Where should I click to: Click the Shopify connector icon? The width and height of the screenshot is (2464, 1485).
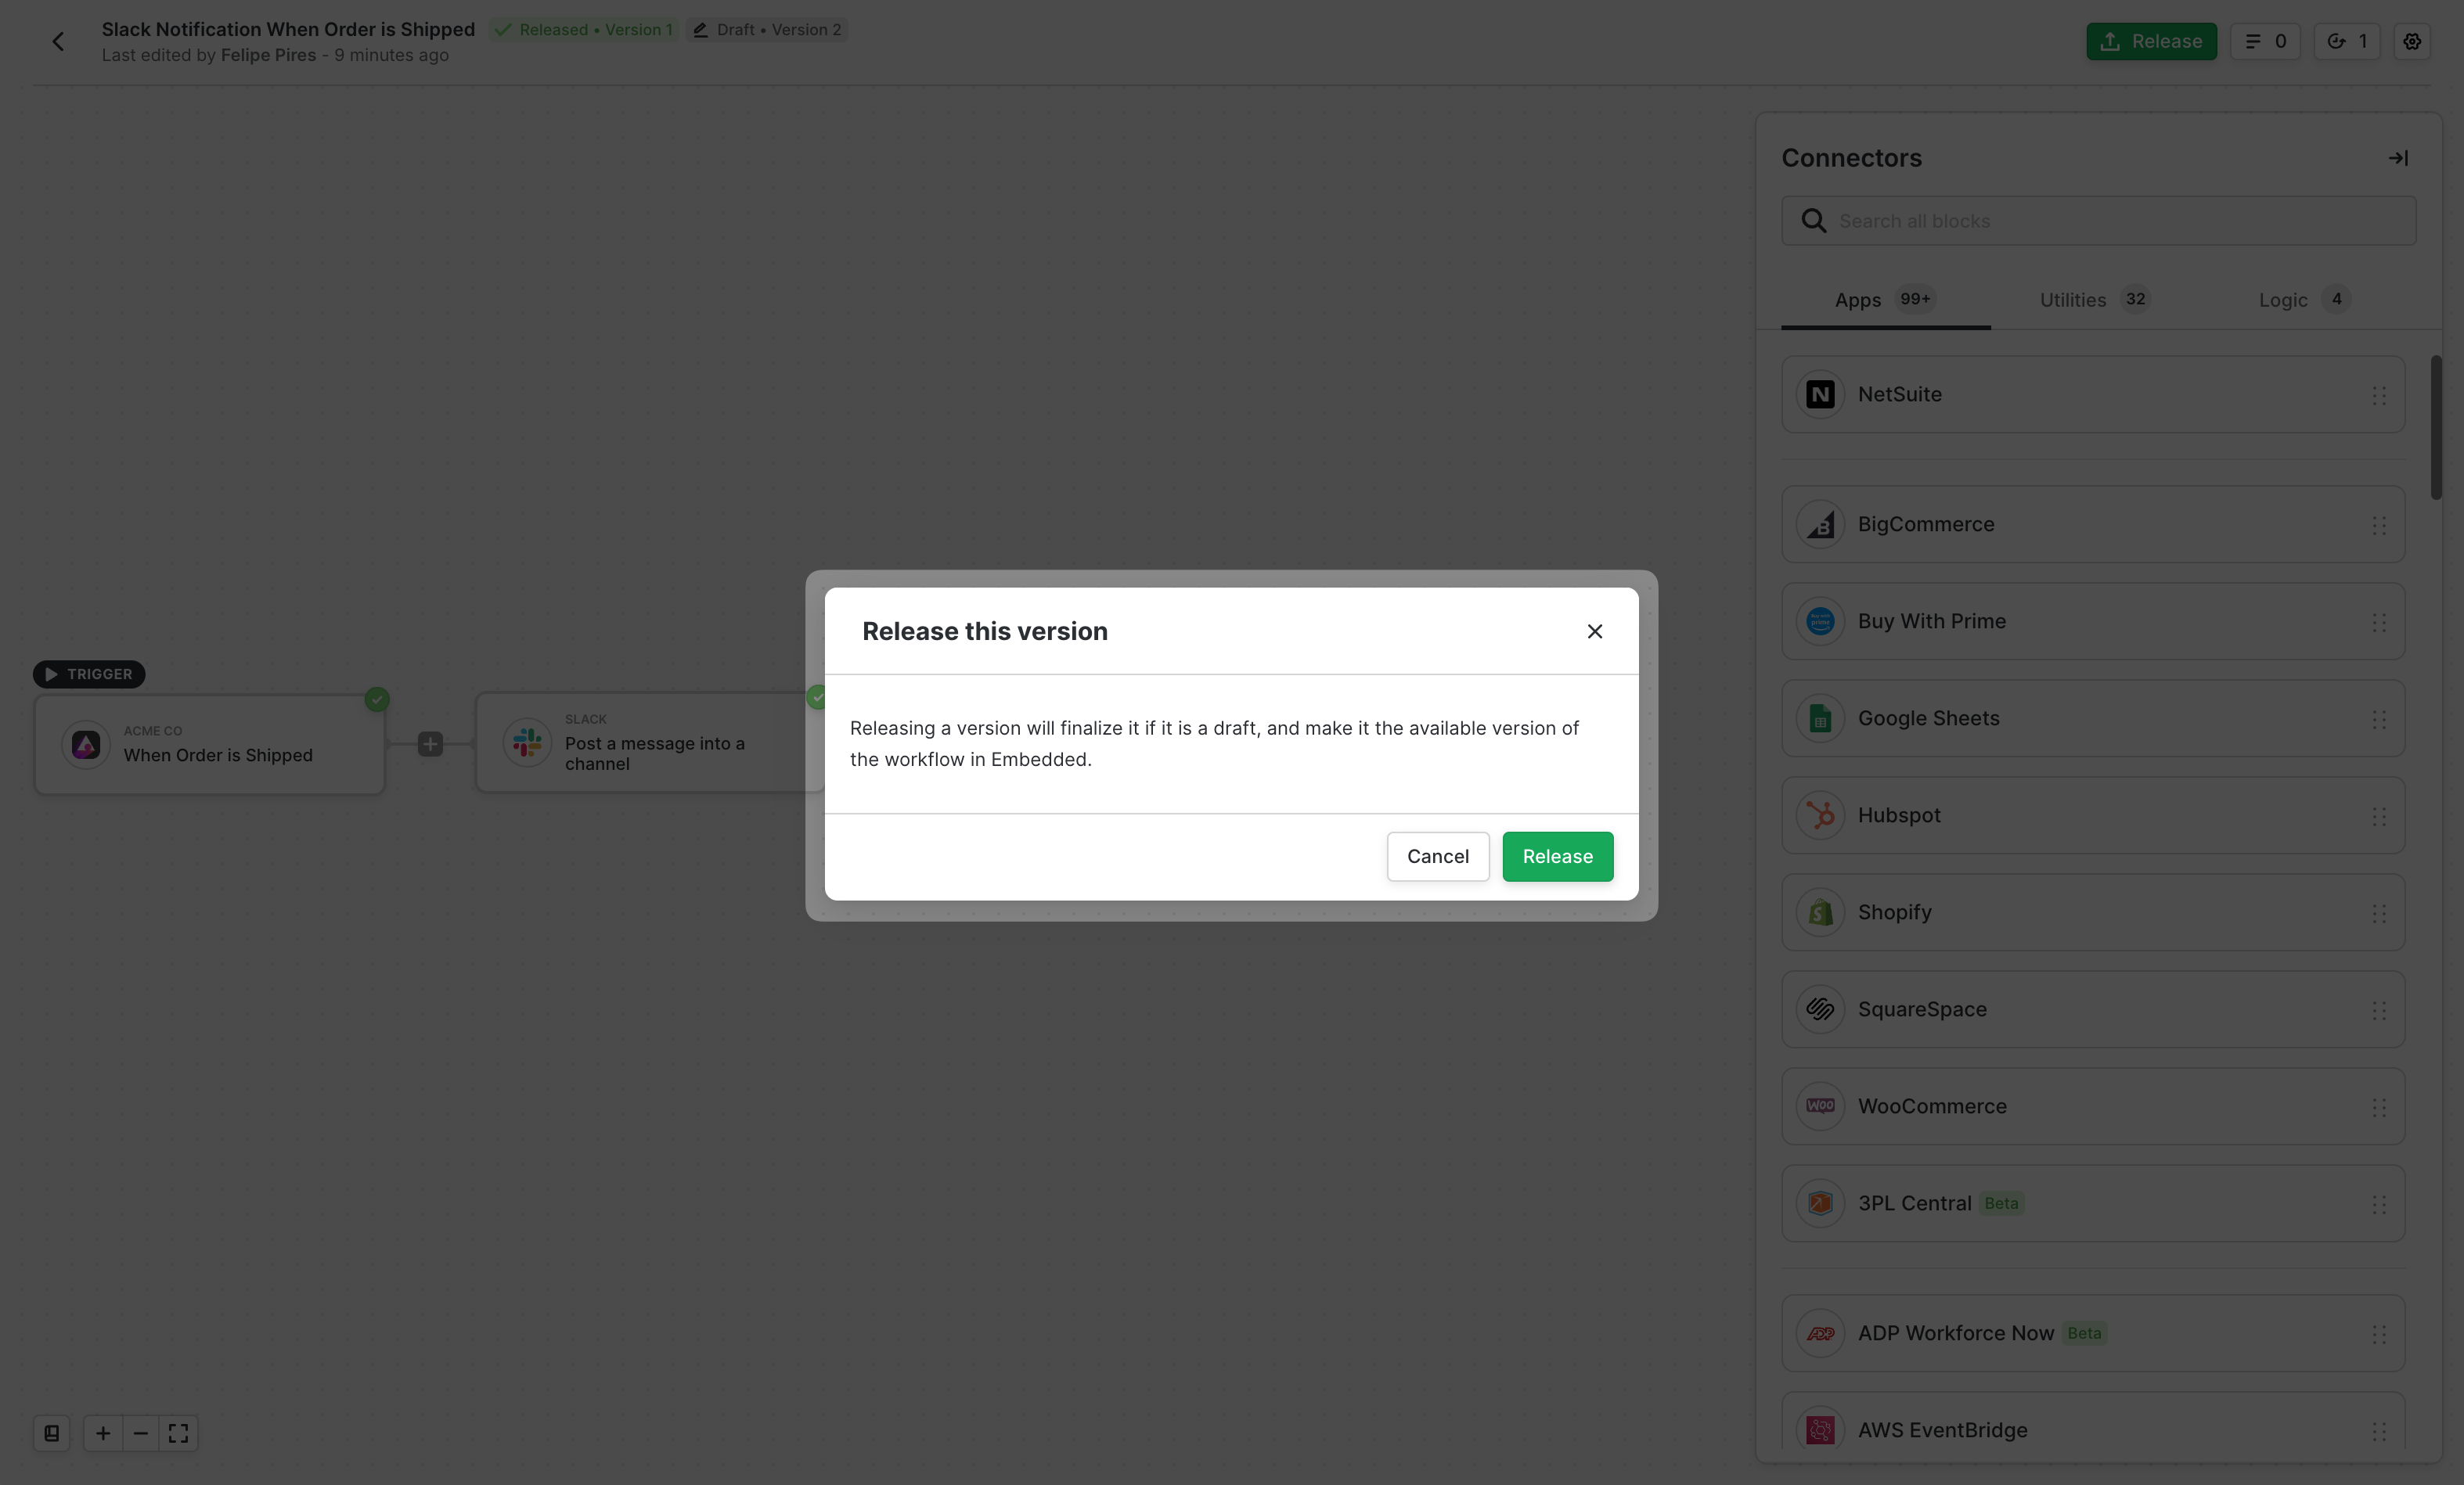coord(1820,912)
